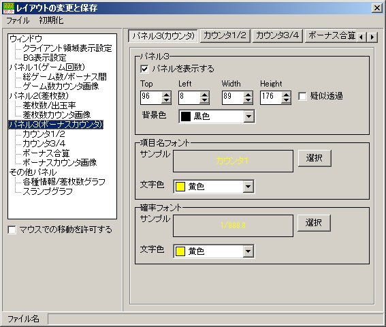This screenshot has height=327, width=386.
Task: Open the ファイル menu
Action: coord(18,20)
